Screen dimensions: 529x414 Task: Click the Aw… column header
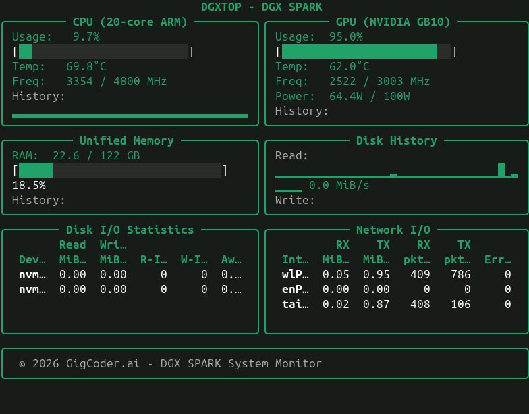click(x=231, y=259)
